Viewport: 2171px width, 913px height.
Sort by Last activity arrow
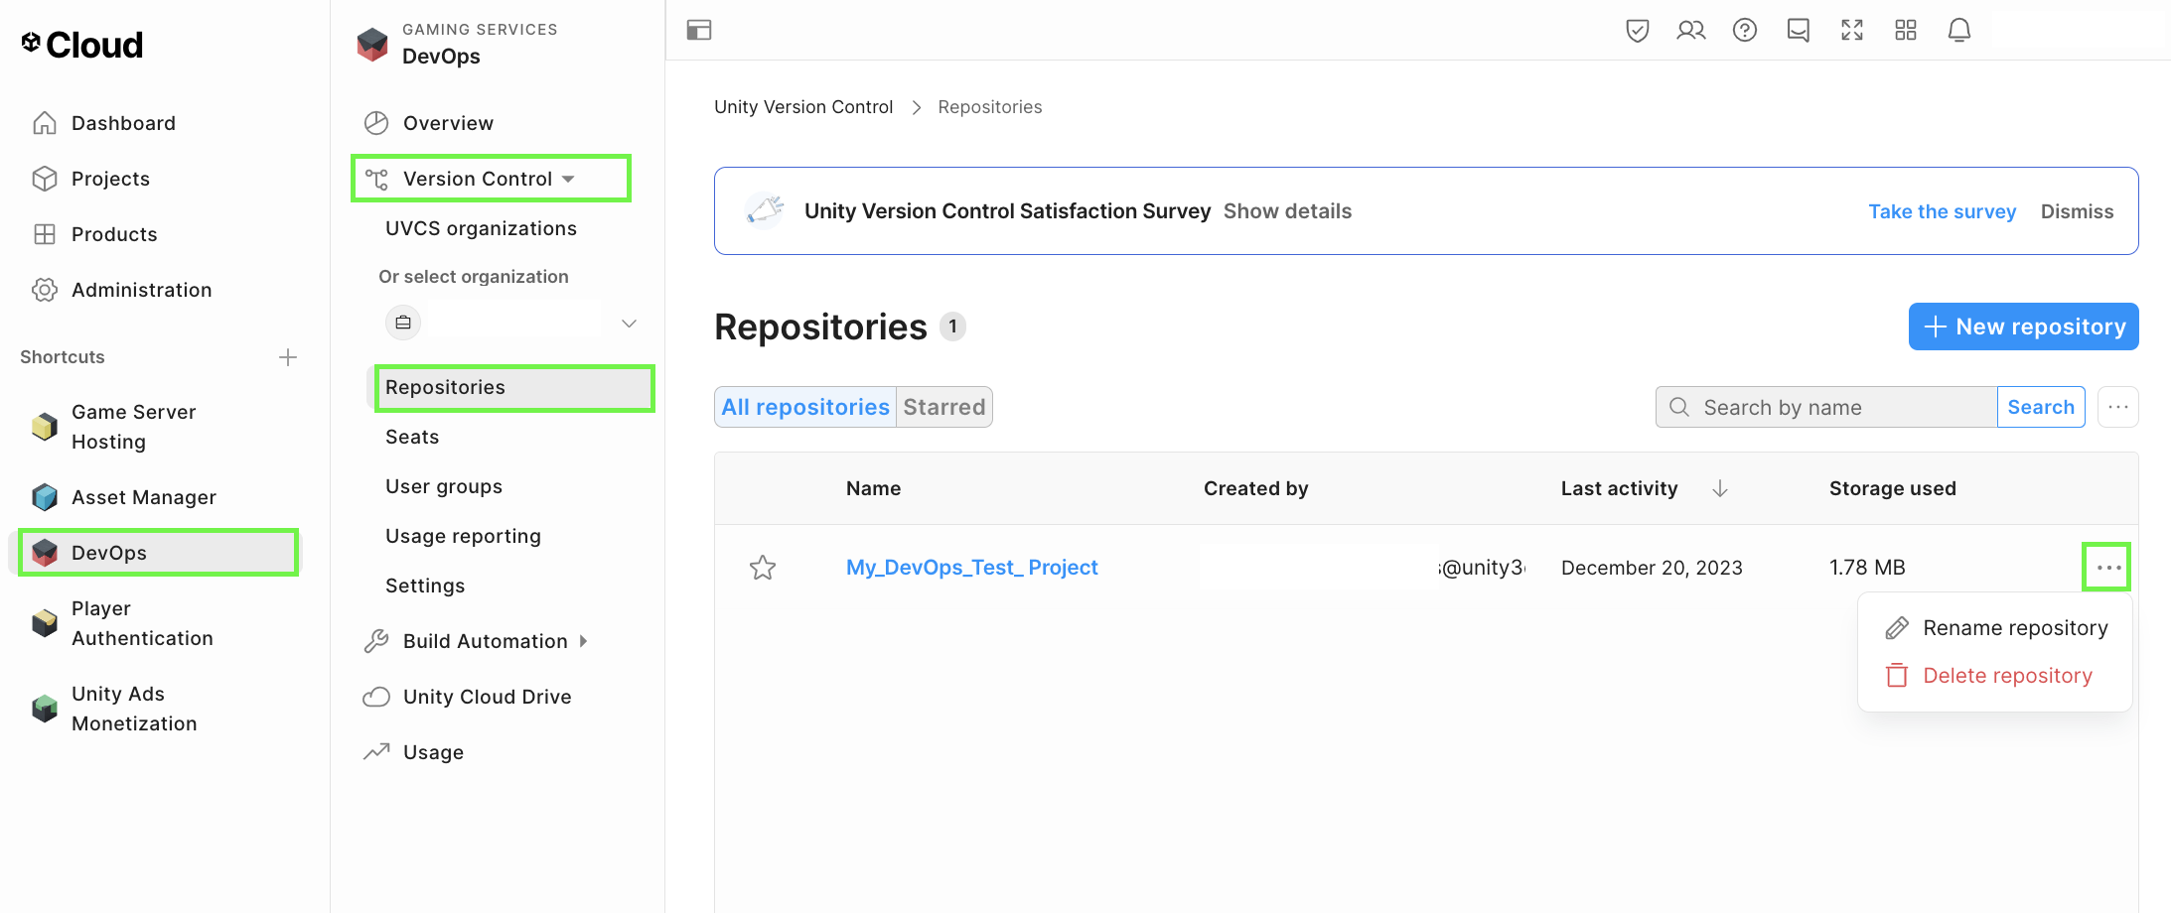pos(1720,488)
